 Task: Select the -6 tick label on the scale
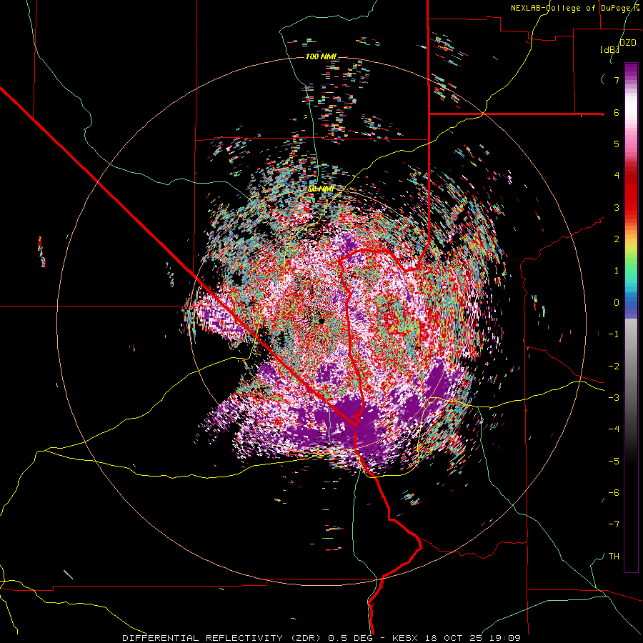614,493
